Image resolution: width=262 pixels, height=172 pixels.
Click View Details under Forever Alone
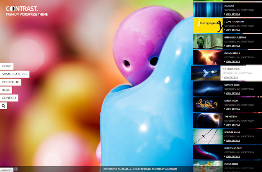point(233,141)
